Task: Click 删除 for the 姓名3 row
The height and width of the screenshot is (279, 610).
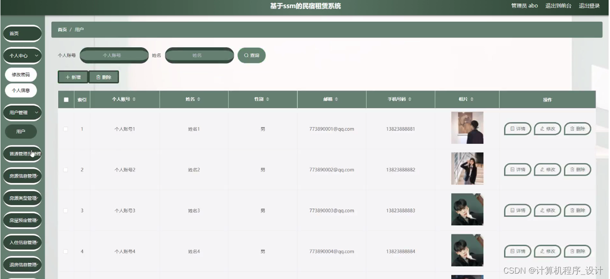Action: point(578,210)
